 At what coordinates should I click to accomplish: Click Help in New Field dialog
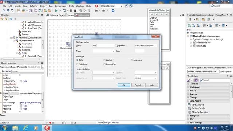(151, 85)
